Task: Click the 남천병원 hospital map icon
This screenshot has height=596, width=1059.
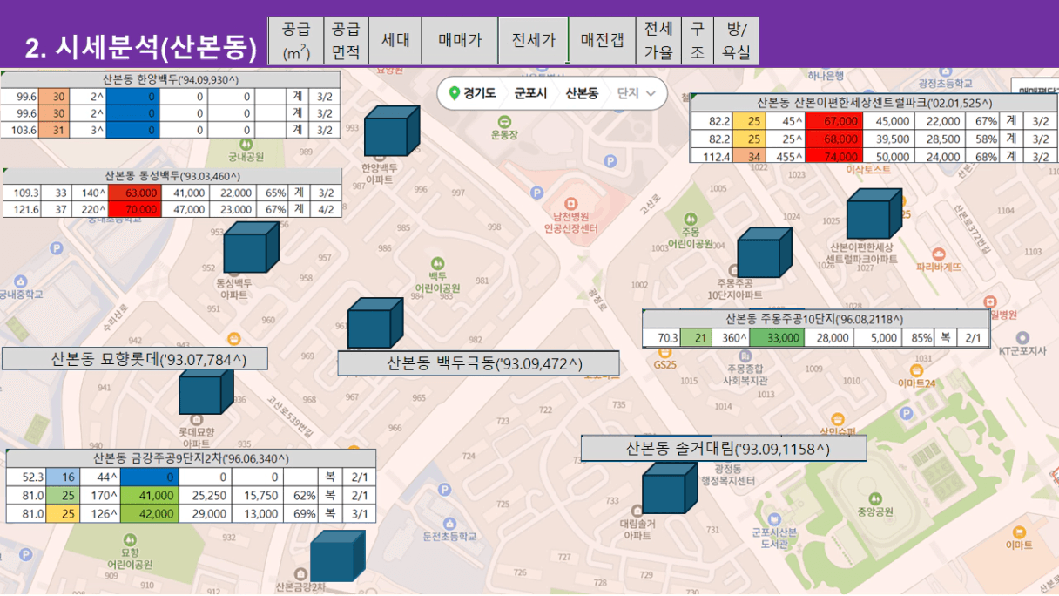Action: point(570,201)
